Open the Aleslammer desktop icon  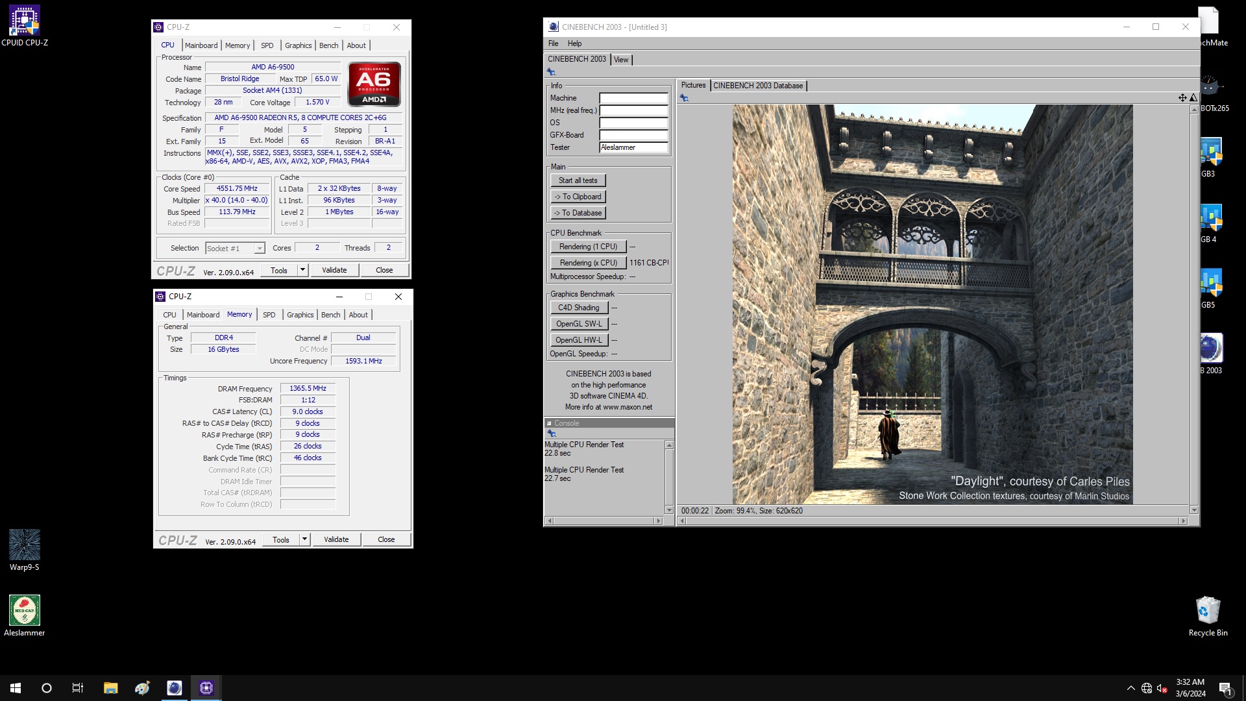pos(25,616)
